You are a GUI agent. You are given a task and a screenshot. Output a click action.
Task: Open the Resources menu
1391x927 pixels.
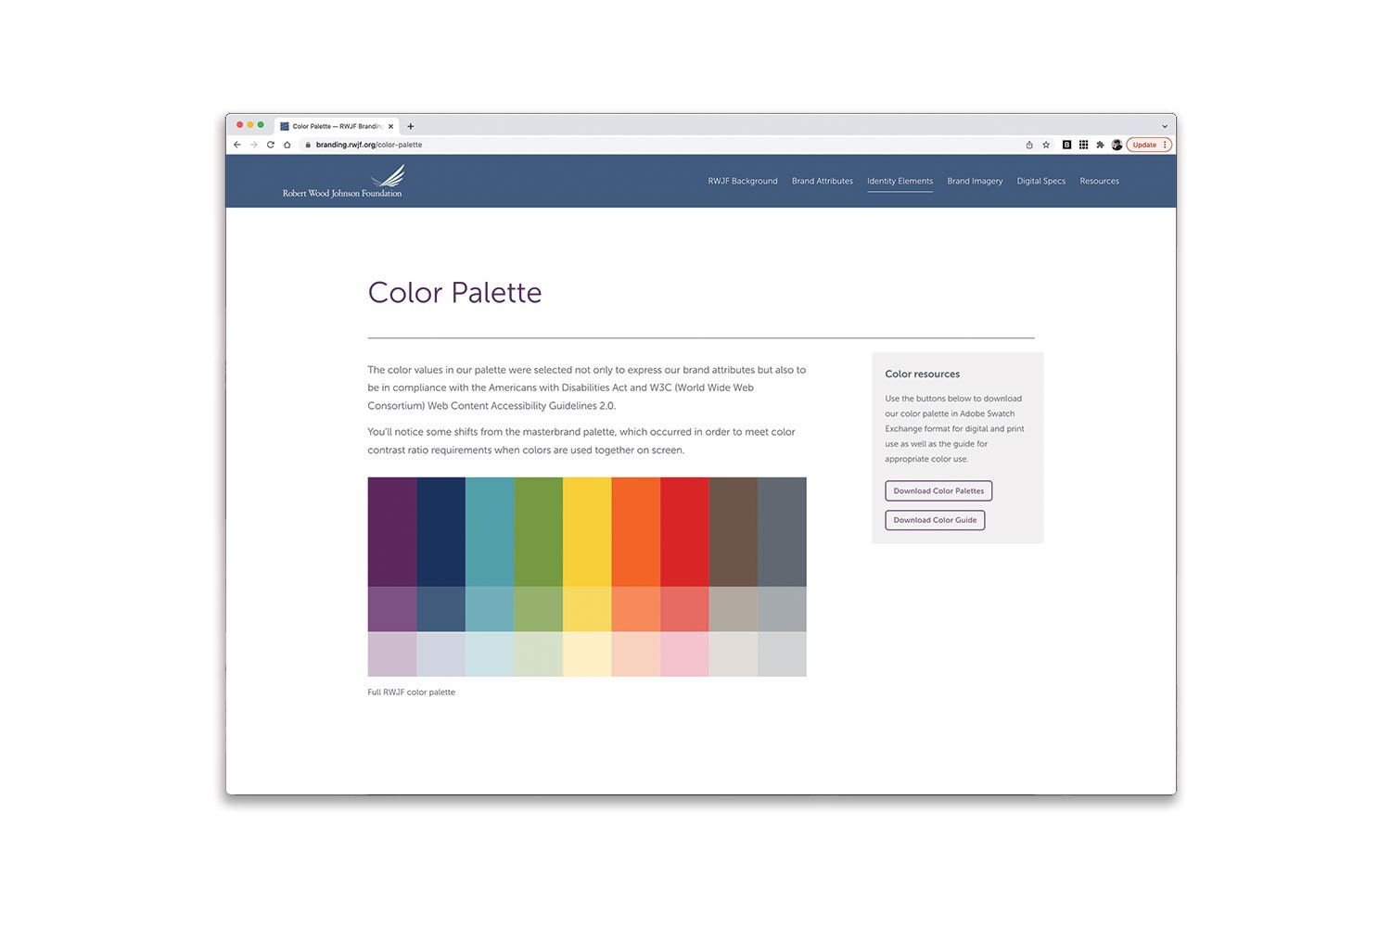coord(1099,181)
